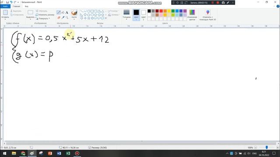
Task: Open Bandicam overlay menu icon
Action: [x=173, y=3]
